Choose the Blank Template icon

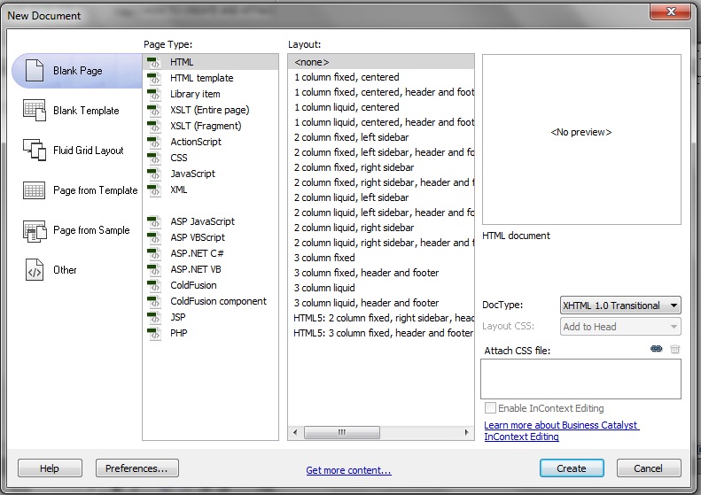[x=35, y=111]
